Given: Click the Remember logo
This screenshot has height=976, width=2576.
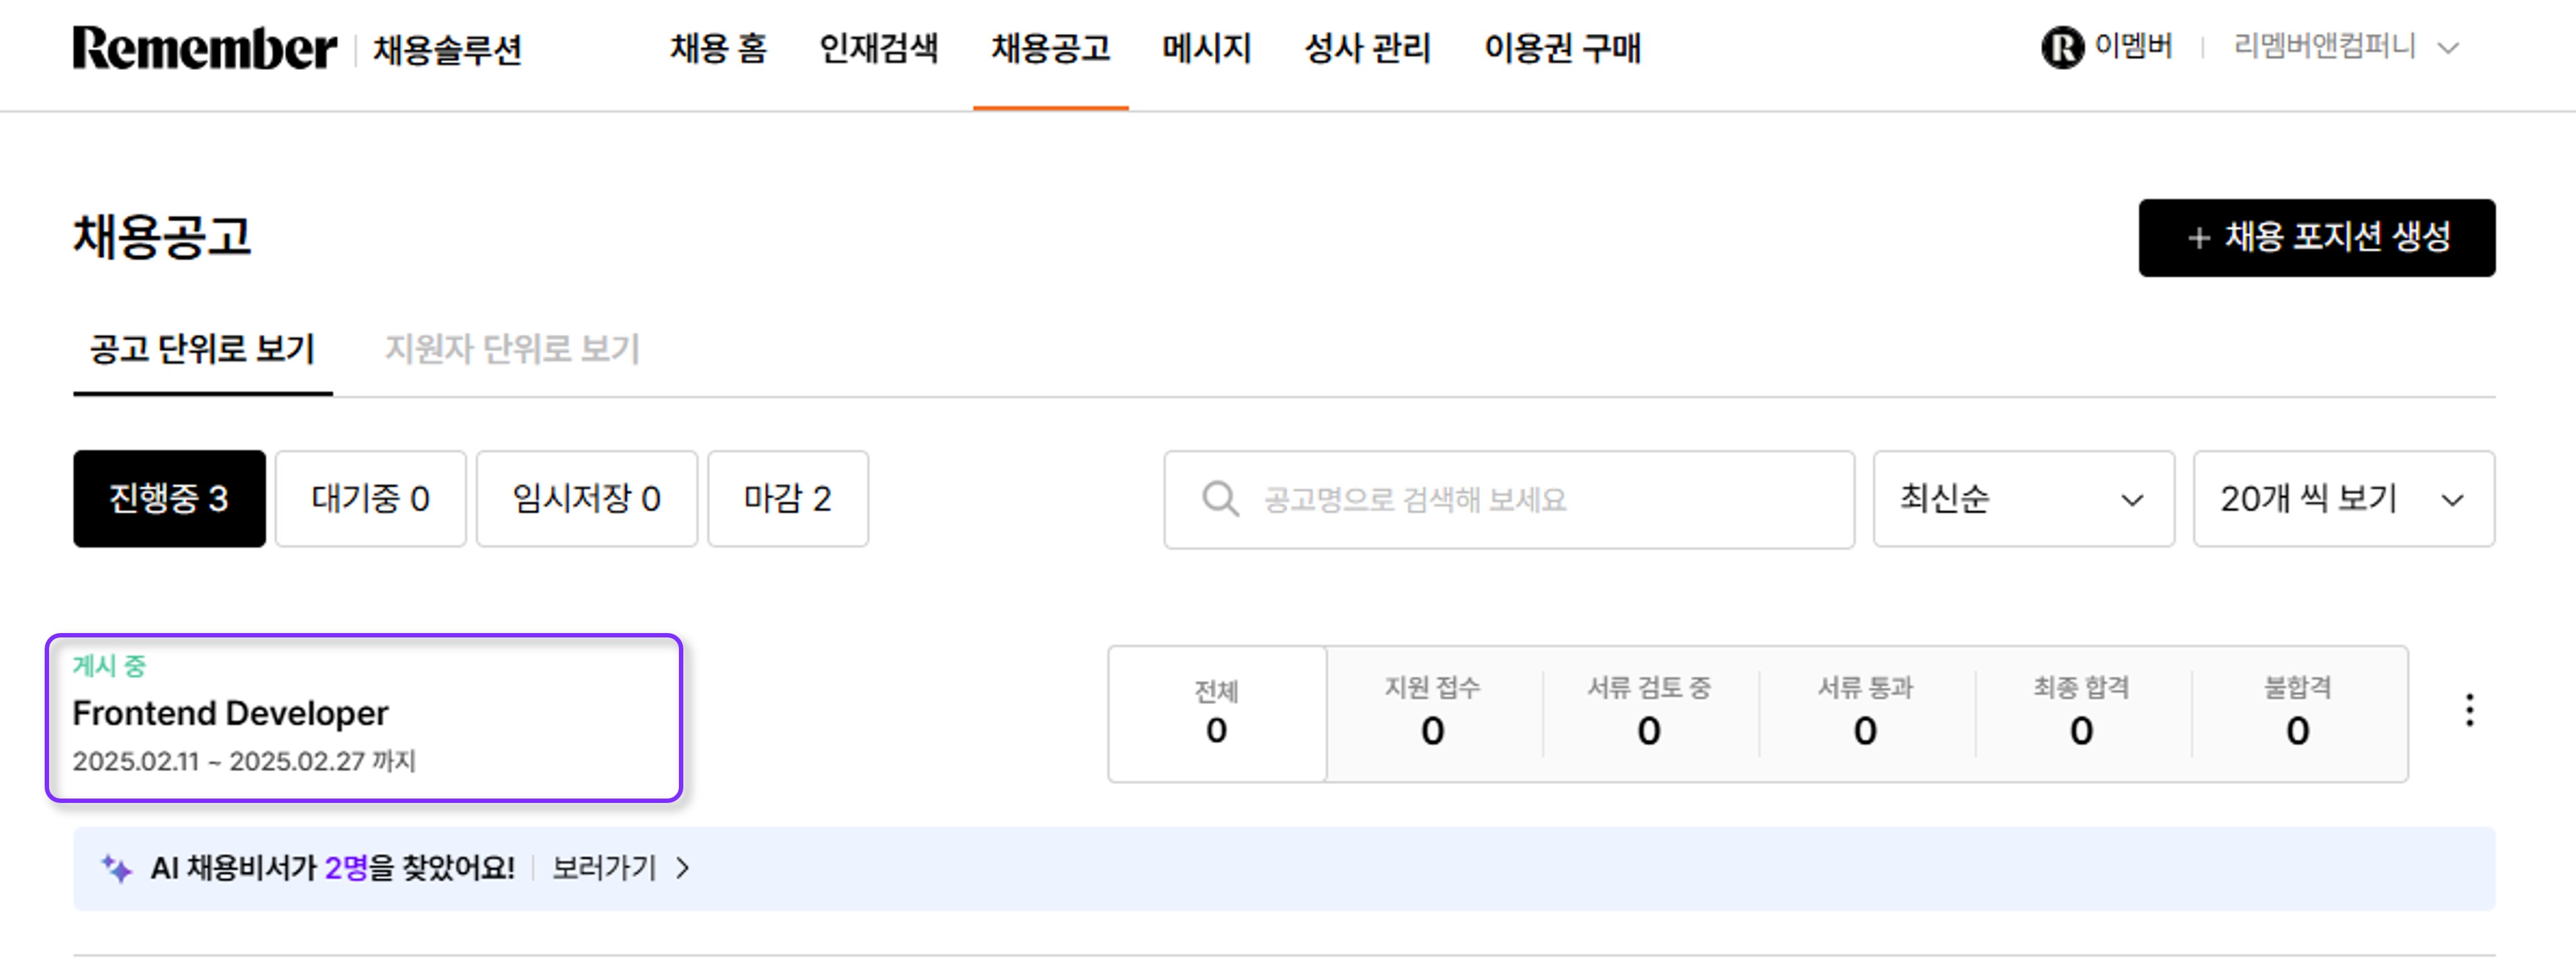Looking at the screenshot, I should pos(204,48).
